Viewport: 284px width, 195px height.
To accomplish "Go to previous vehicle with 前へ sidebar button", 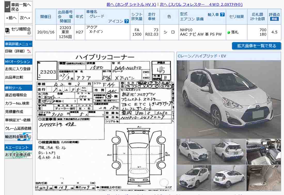I will tap(11, 18).
